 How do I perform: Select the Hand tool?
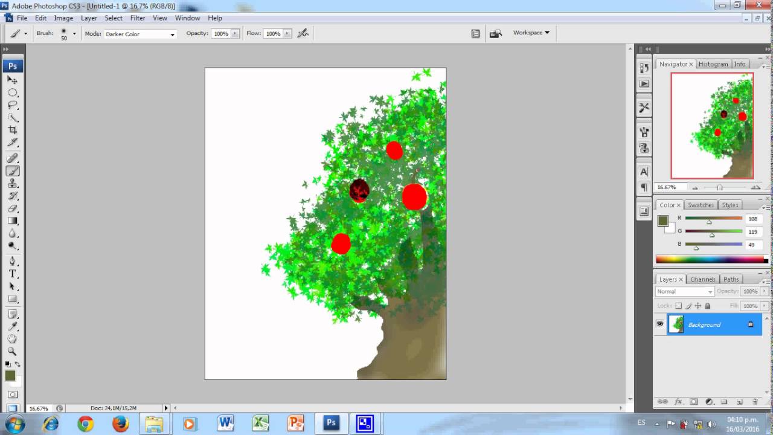pyautogui.click(x=13, y=339)
